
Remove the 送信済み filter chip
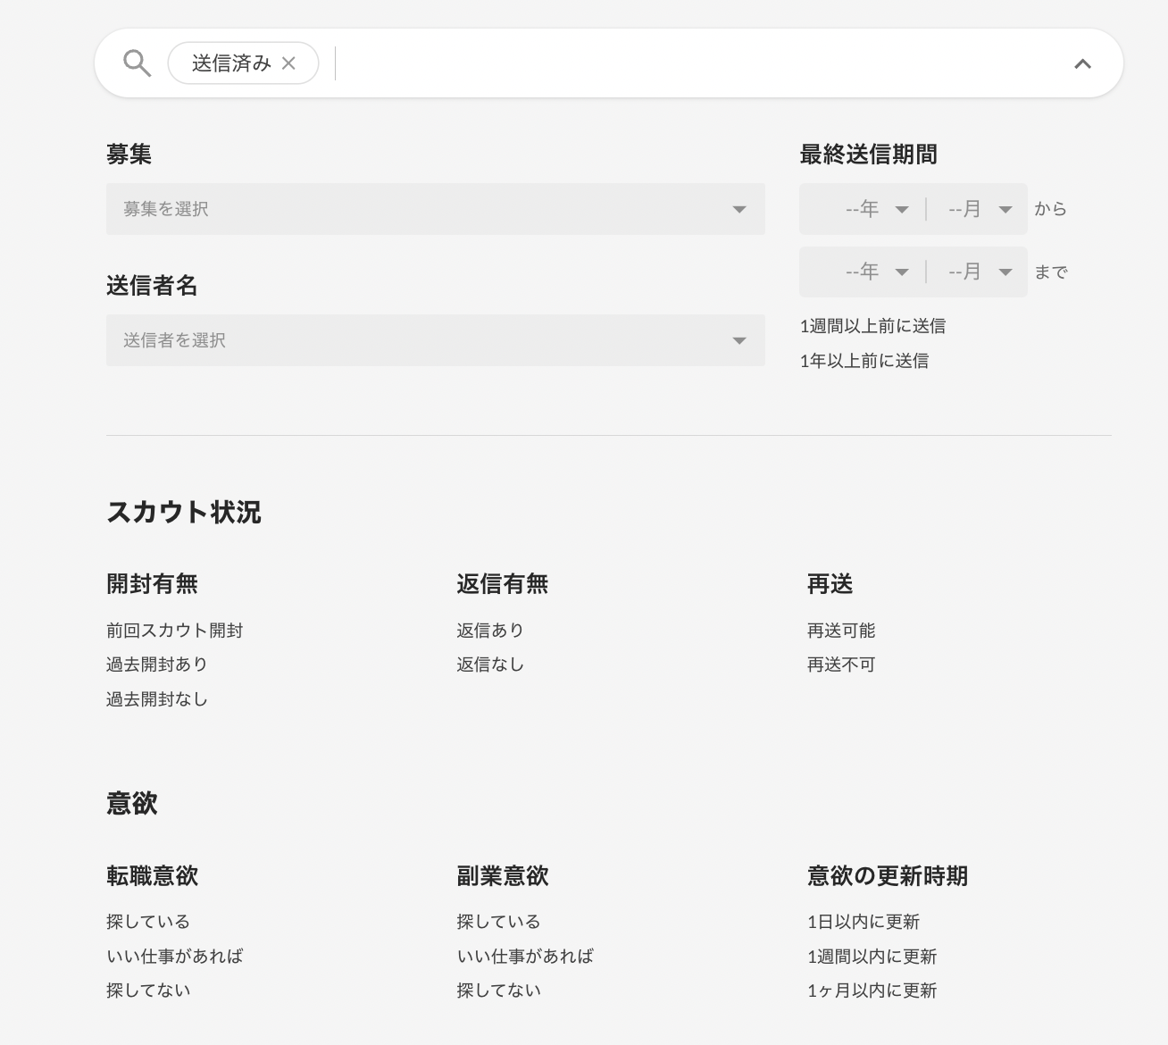coord(288,63)
